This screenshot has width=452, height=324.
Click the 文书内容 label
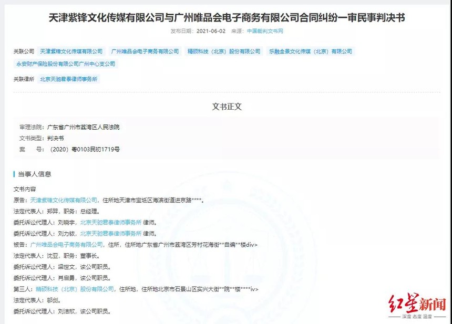(25, 189)
